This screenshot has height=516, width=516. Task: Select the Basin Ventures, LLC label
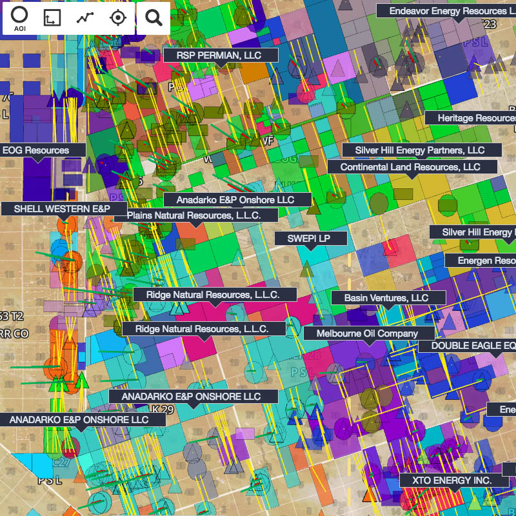386,298
